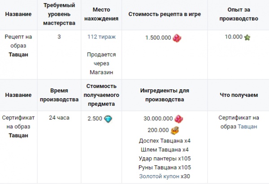Click the Удар пантеры x105 ingredient
Viewport: 269px width, 184px height.
[x=165, y=159]
